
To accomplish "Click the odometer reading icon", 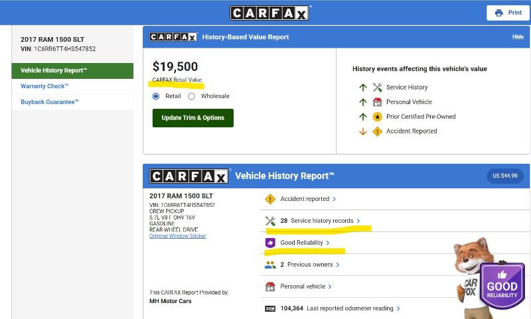I will click(x=270, y=308).
